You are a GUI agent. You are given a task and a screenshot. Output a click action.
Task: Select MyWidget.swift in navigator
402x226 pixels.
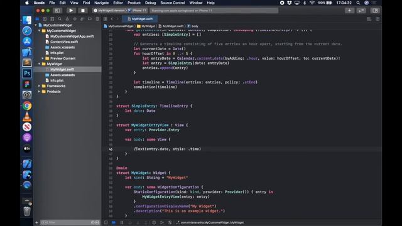click(x=62, y=70)
